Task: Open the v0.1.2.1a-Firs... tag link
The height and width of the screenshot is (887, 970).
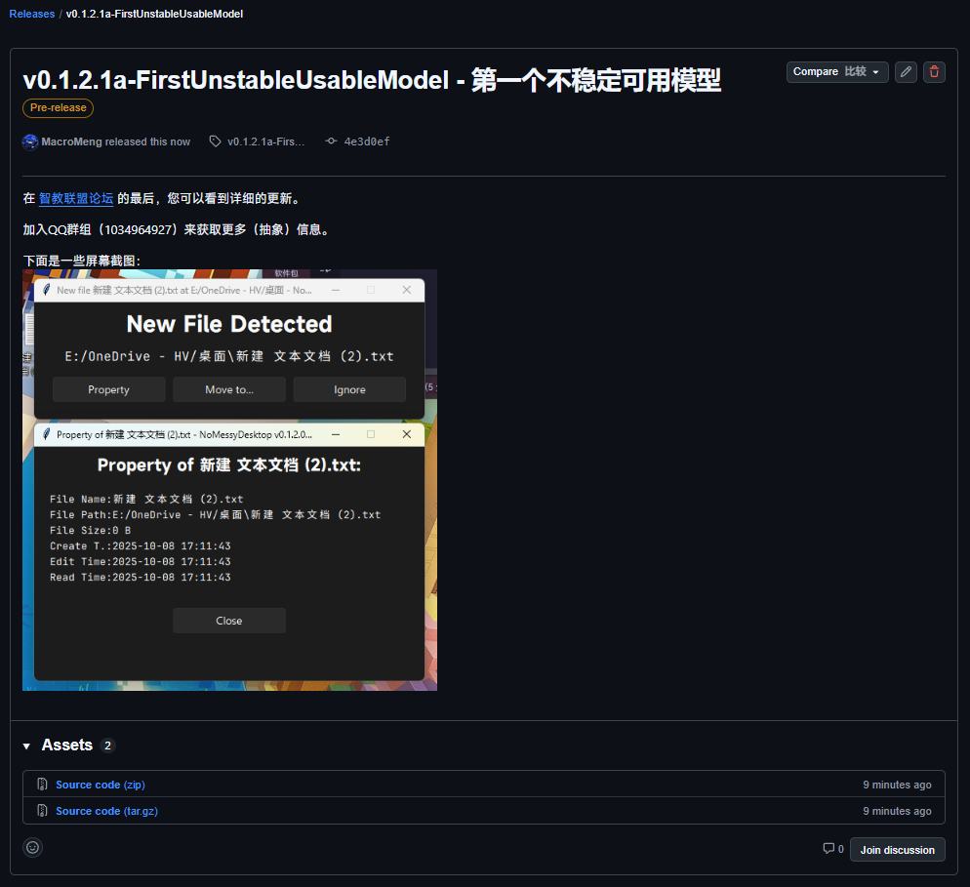Action: click(x=264, y=141)
